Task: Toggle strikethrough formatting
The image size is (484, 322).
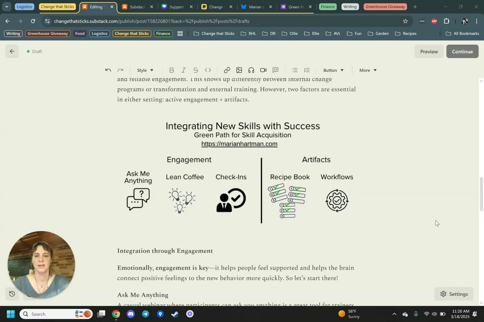Action: pos(195,70)
